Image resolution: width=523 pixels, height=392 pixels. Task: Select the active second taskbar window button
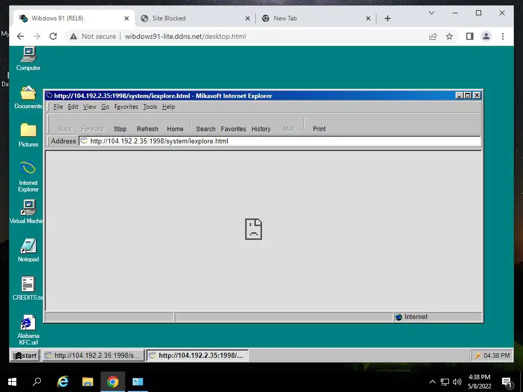click(x=198, y=356)
